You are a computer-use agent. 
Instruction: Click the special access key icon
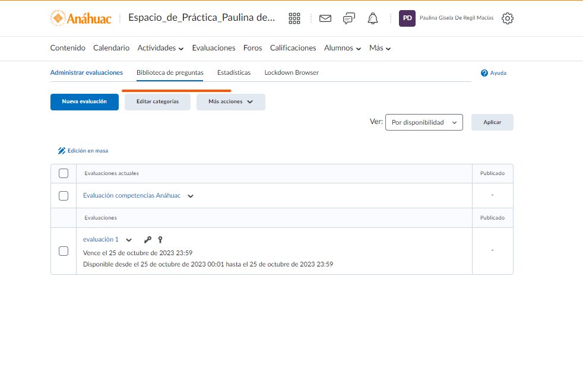[x=160, y=240]
